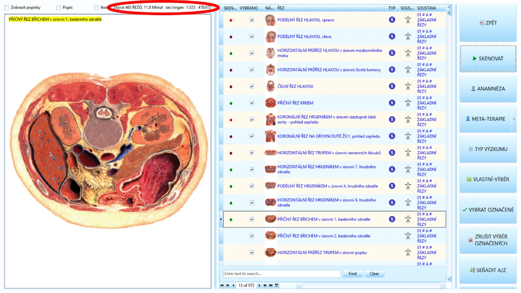Go to the first record in navigator

(222, 285)
